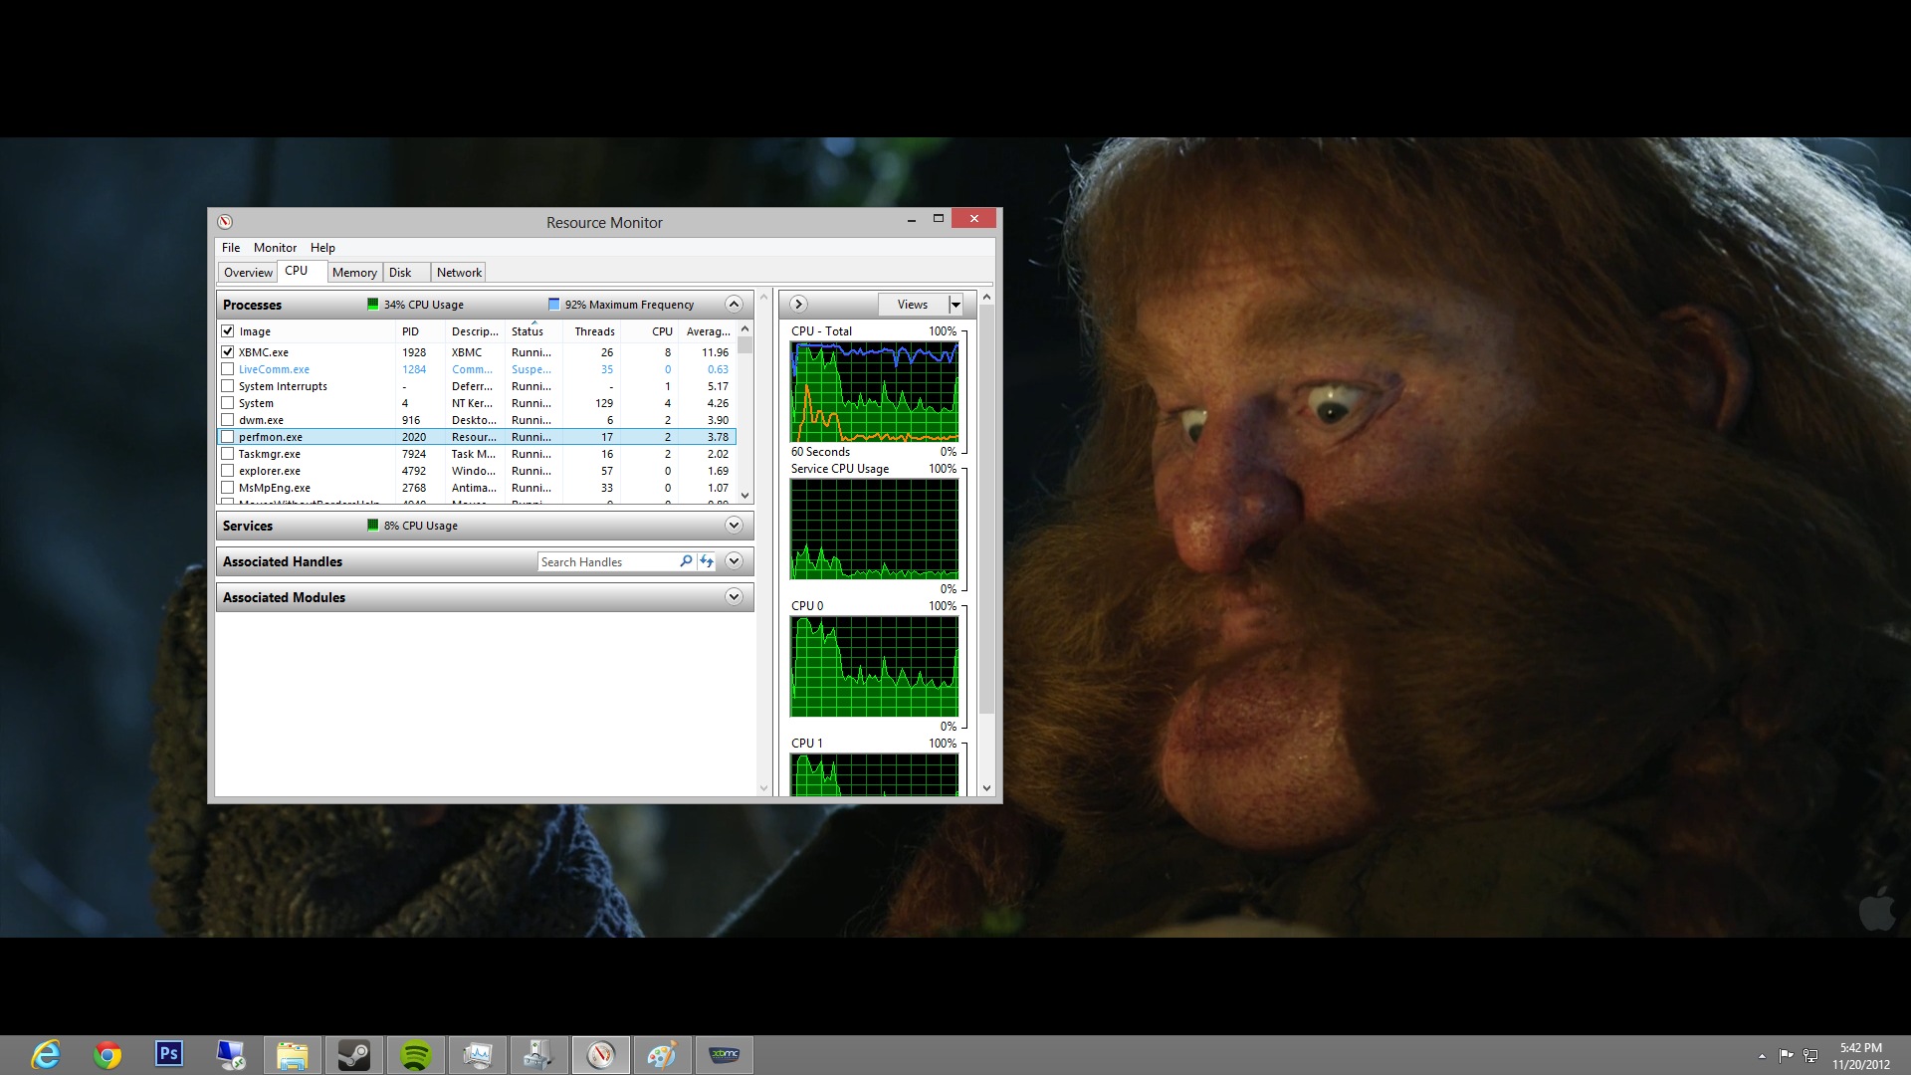1911x1075 pixels.
Task: Open the Views dropdown arrow
Action: point(955,305)
